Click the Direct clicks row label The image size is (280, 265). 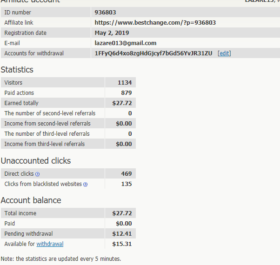tap(19, 173)
